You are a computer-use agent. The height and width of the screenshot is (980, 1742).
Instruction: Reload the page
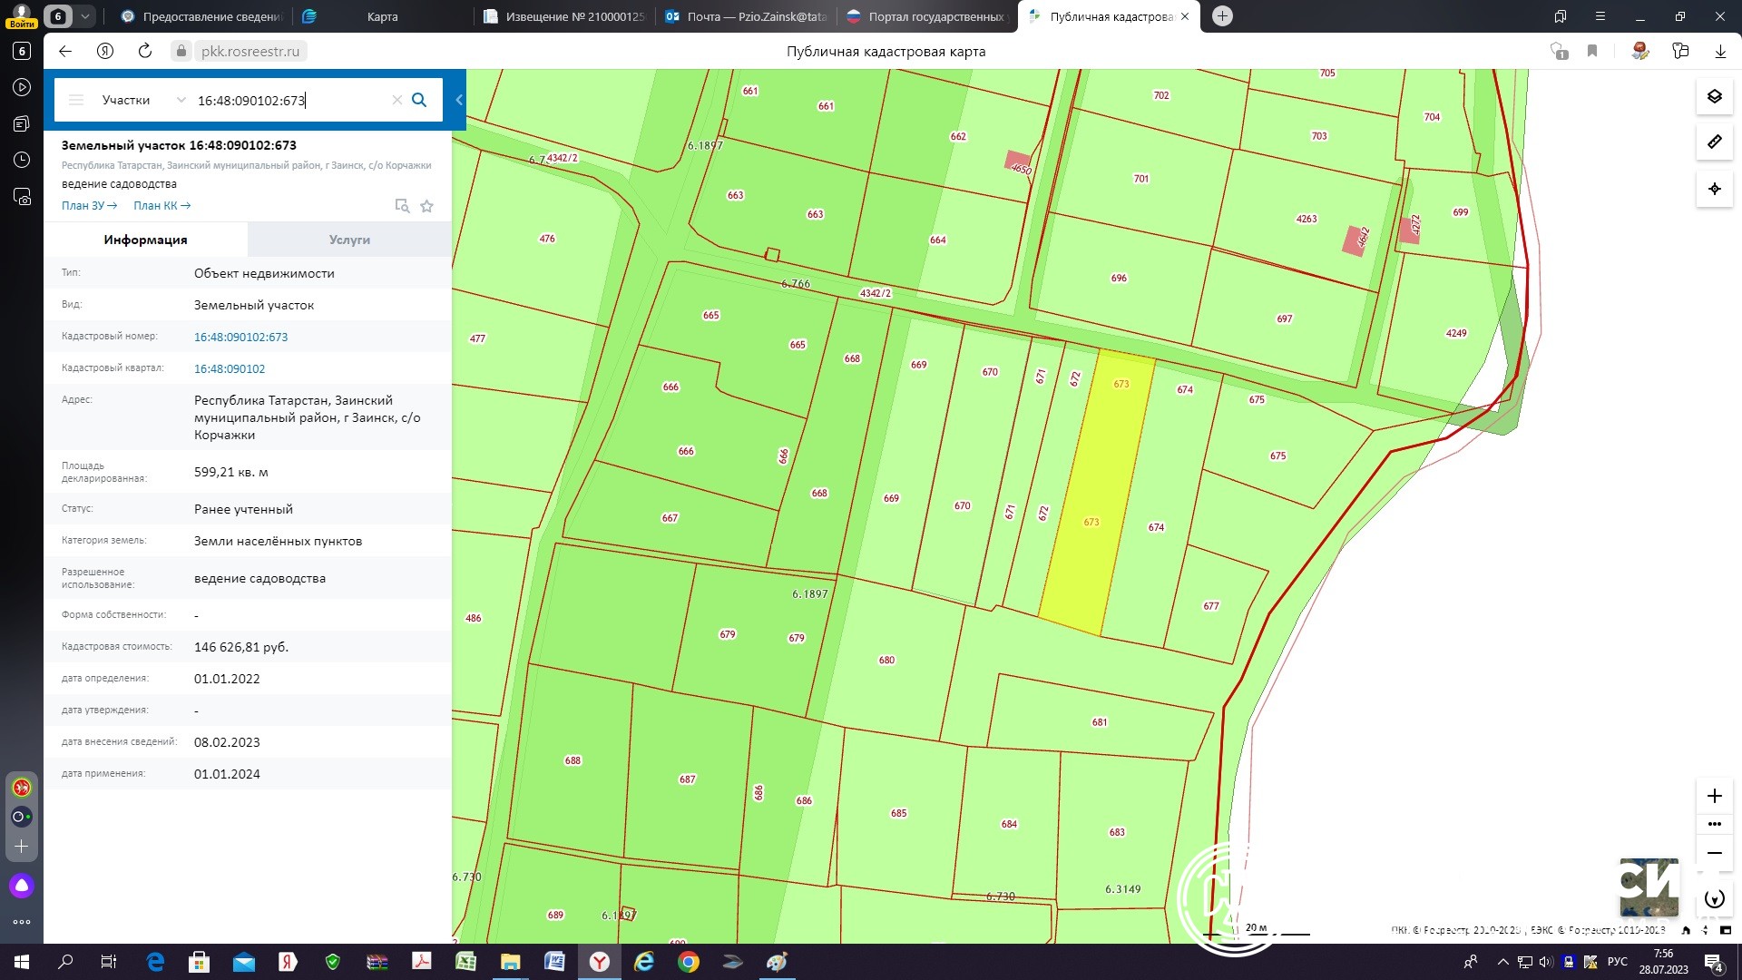[x=145, y=51]
